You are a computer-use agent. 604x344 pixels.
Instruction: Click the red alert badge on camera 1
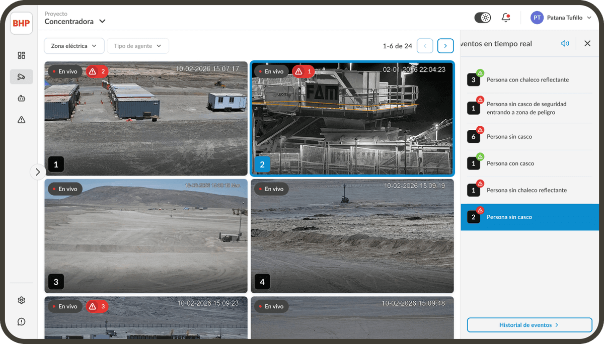[97, 71]
